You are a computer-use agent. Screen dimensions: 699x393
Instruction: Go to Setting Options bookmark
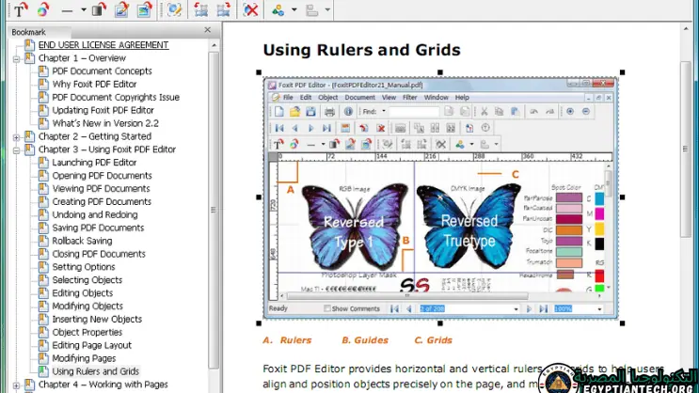coord(84,267)
